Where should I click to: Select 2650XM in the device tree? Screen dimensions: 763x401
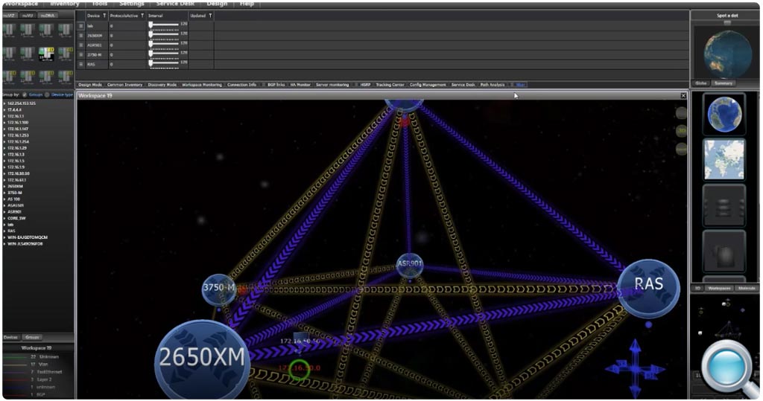(15, 186)
